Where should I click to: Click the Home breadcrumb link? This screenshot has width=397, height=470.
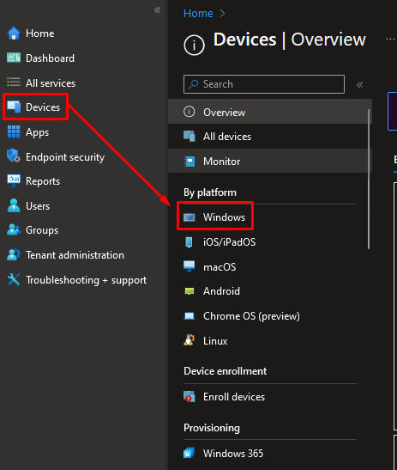[x=198, y=14]
